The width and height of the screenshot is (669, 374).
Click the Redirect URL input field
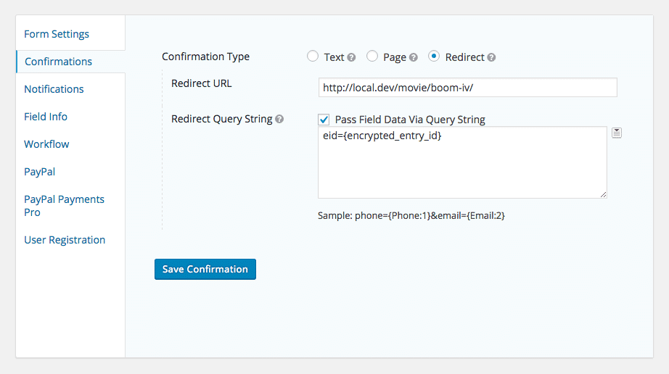[467, 87]
